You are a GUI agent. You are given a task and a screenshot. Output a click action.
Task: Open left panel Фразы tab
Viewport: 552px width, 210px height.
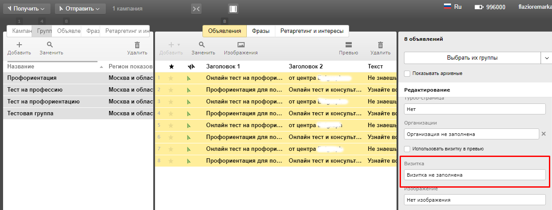[91, 31]
